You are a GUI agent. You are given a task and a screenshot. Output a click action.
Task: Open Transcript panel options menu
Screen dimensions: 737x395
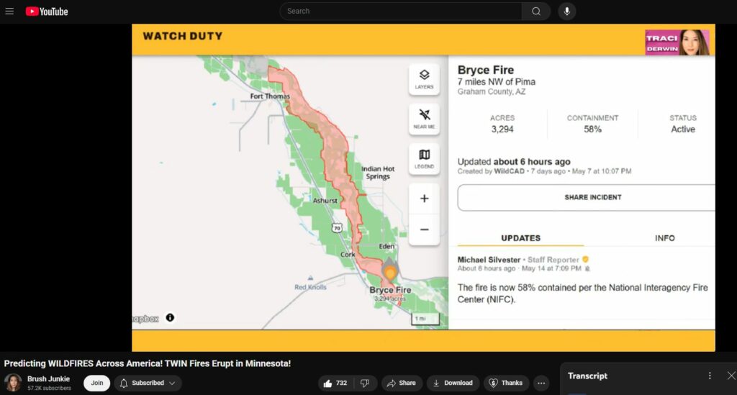point(710,376)
